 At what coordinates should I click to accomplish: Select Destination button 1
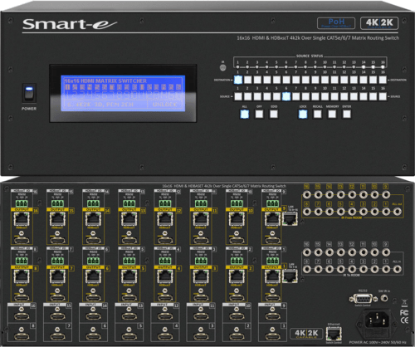coord(238,80)
